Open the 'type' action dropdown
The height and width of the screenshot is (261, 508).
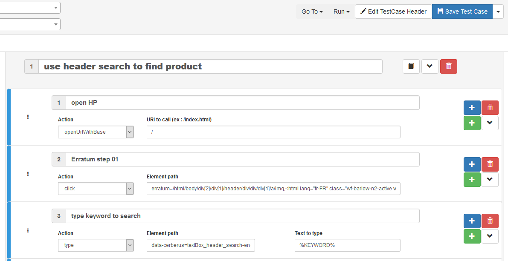coord(96,245)
